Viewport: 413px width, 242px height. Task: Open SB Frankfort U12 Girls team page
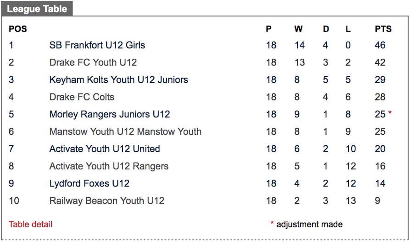pyautogui.click(x=97, y=45)
